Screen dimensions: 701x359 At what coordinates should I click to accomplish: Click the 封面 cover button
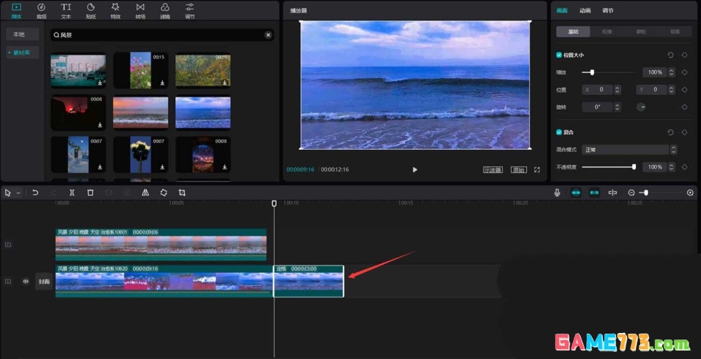click(43, 281)
